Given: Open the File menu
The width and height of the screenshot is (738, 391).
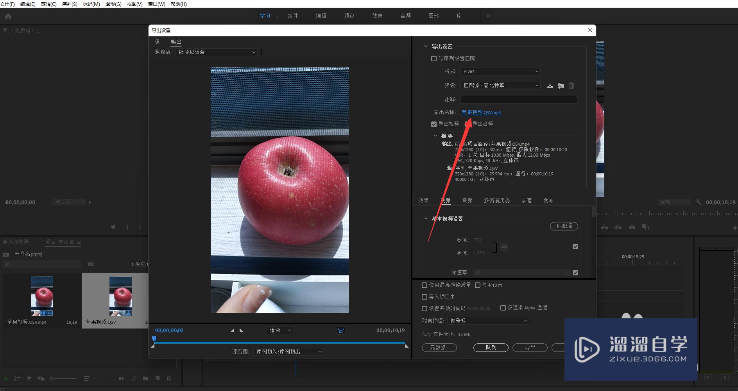Looking at the screenshot, I should (7, 4).
